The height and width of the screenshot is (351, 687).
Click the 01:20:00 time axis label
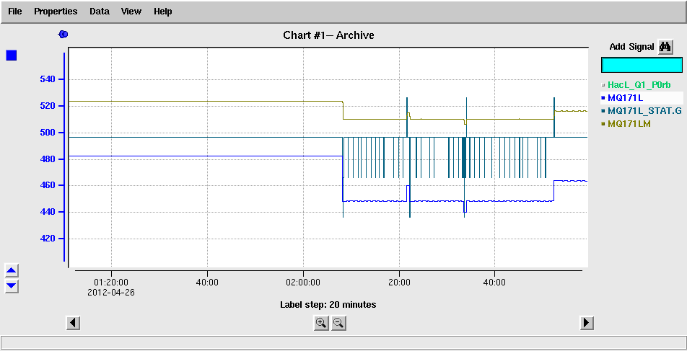pos(111,283)
